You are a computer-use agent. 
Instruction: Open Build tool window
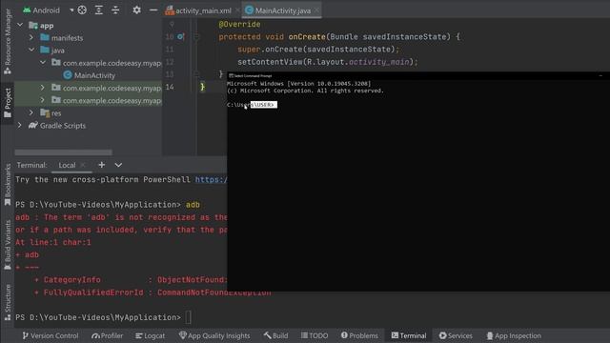tap(275, 335)
